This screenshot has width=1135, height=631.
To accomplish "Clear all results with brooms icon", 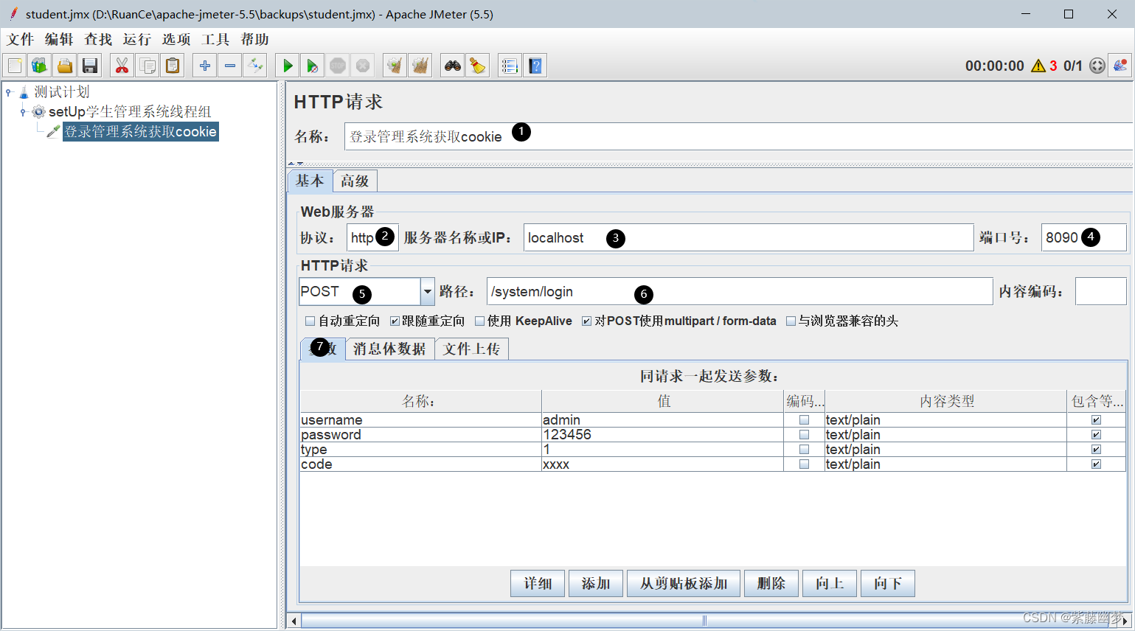I will (420, 66).
